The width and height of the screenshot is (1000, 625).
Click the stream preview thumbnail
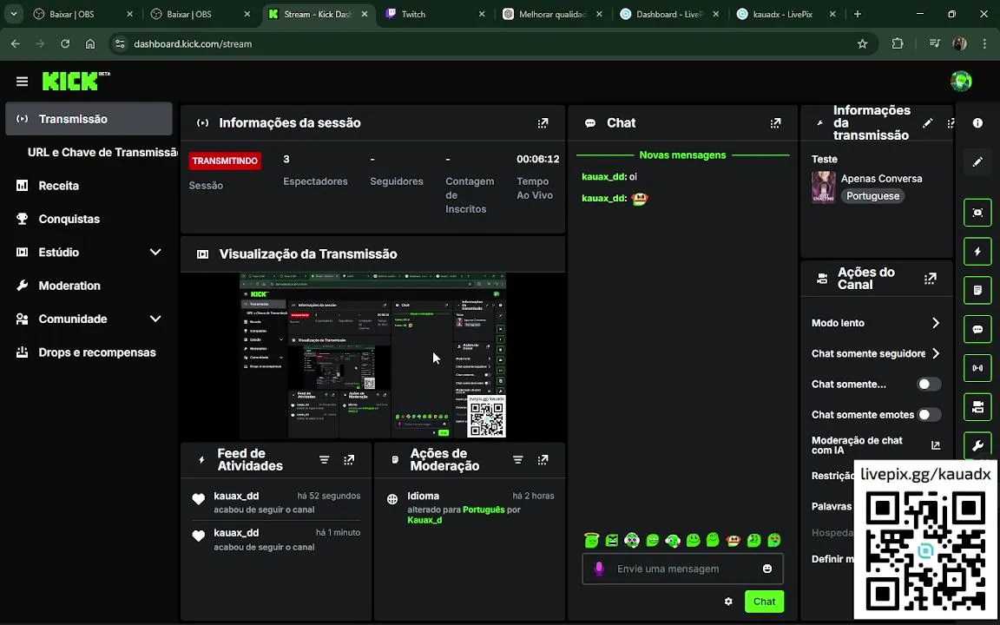coord(372,355)
